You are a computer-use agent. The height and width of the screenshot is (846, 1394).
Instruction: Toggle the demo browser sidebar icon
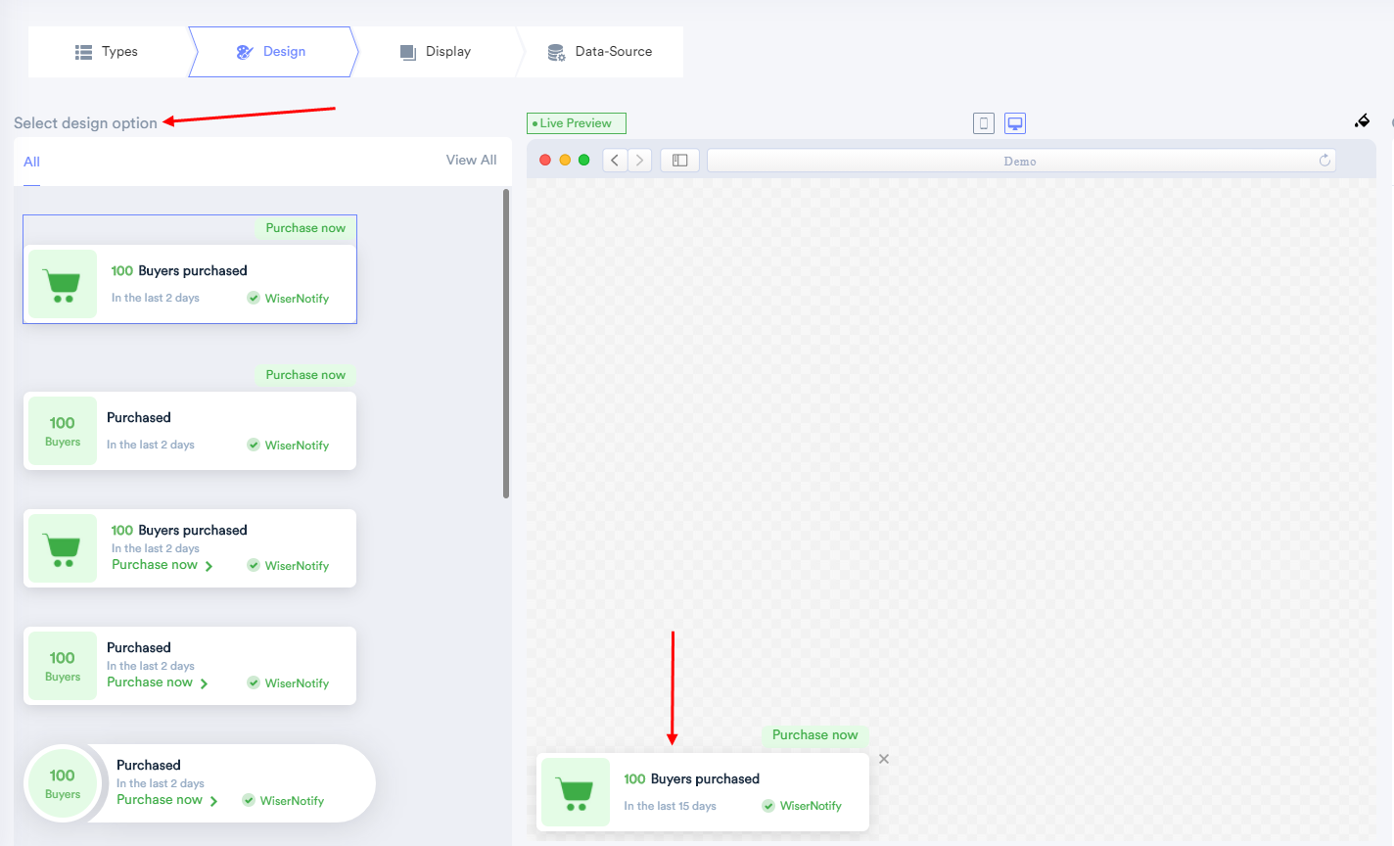[x=679, y=160]
